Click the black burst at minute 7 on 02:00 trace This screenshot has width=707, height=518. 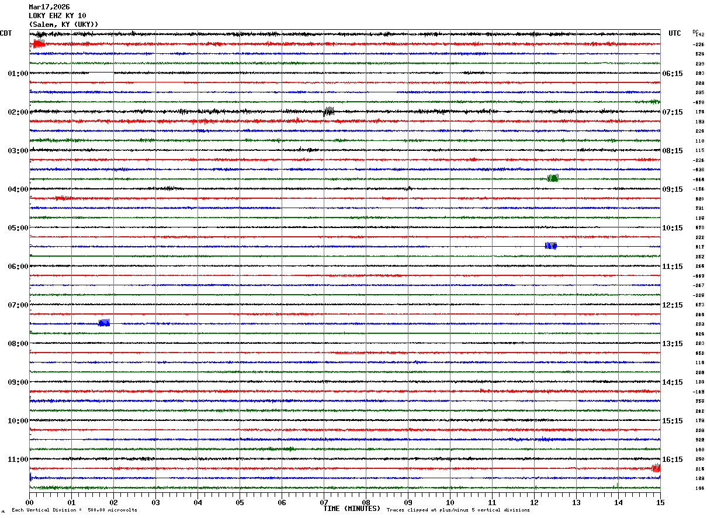(328, 111)
